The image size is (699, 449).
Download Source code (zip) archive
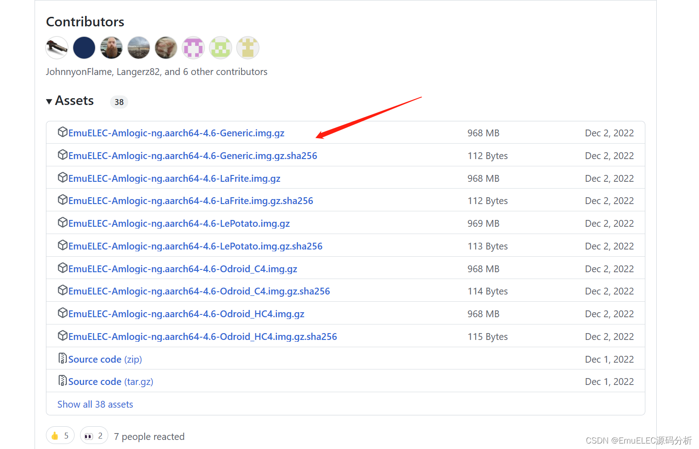(x=105, y=359)
